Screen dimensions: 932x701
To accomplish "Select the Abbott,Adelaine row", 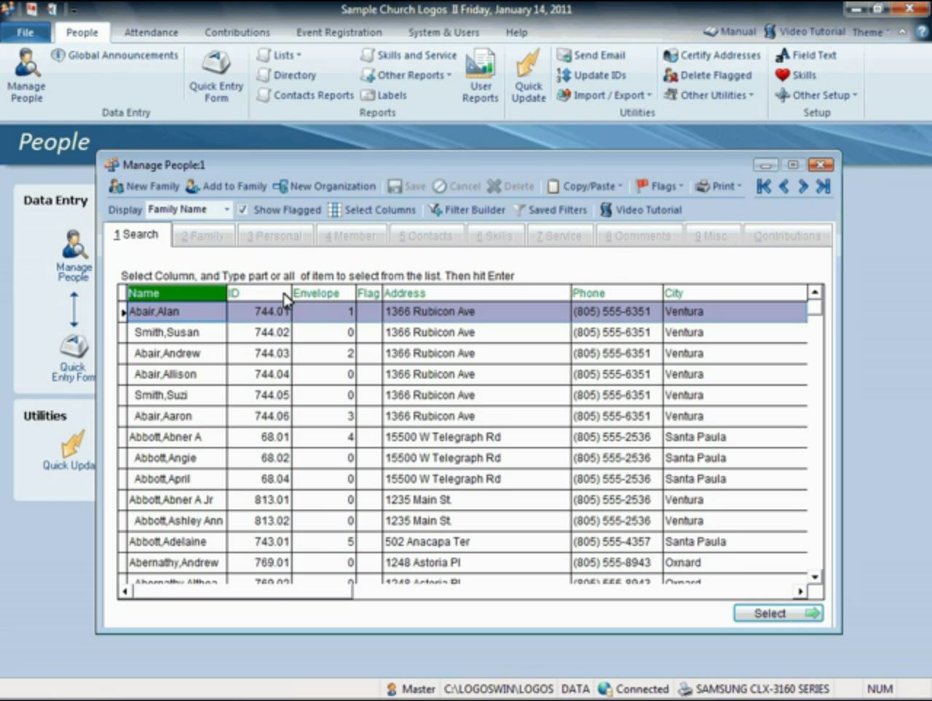I will 463,542.
